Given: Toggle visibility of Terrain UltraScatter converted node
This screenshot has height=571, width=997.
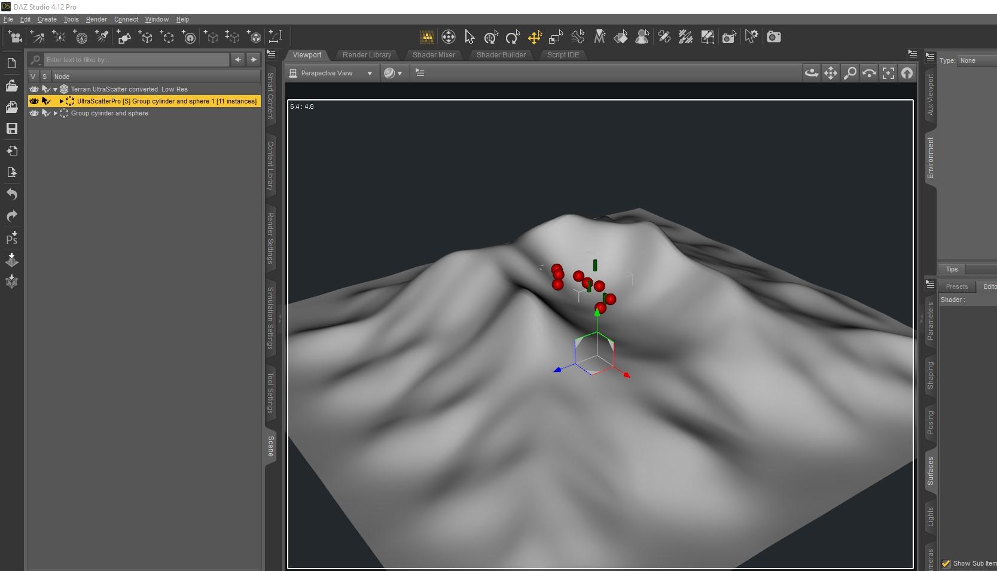Looking at the screenshot, I should coord(34,89).
